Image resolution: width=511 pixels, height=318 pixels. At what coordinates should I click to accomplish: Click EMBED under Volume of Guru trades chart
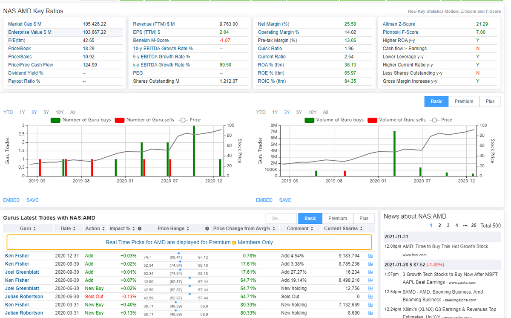click(264, 200)
